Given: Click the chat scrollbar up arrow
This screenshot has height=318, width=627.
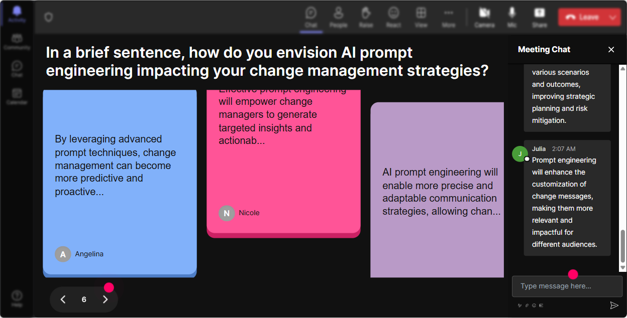Looking at the screenshot, I should 623,68.
